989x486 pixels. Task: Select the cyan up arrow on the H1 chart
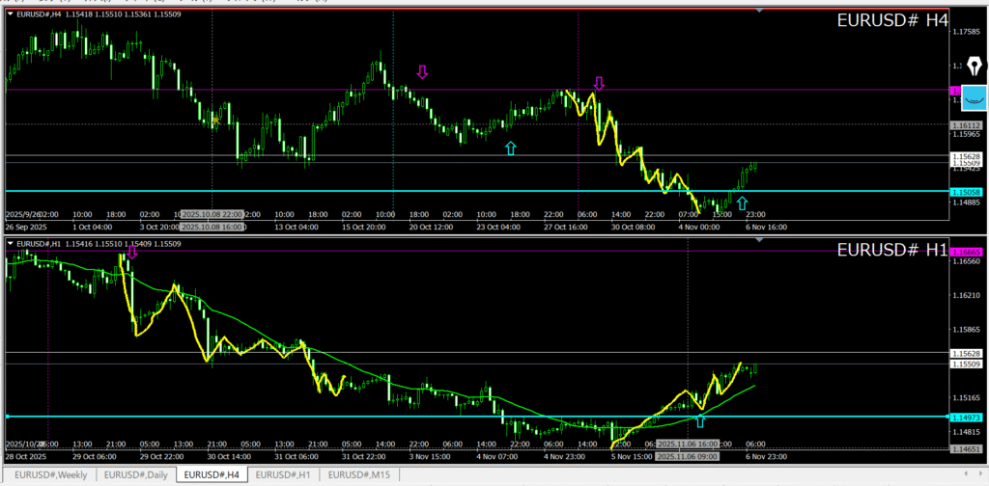pyautogui.click(x=700, y=420)
